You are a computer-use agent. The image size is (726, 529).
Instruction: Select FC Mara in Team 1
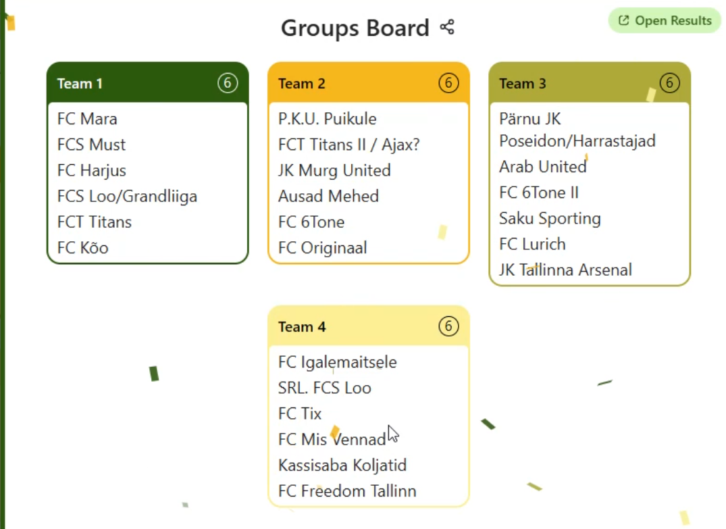(87, 119)
